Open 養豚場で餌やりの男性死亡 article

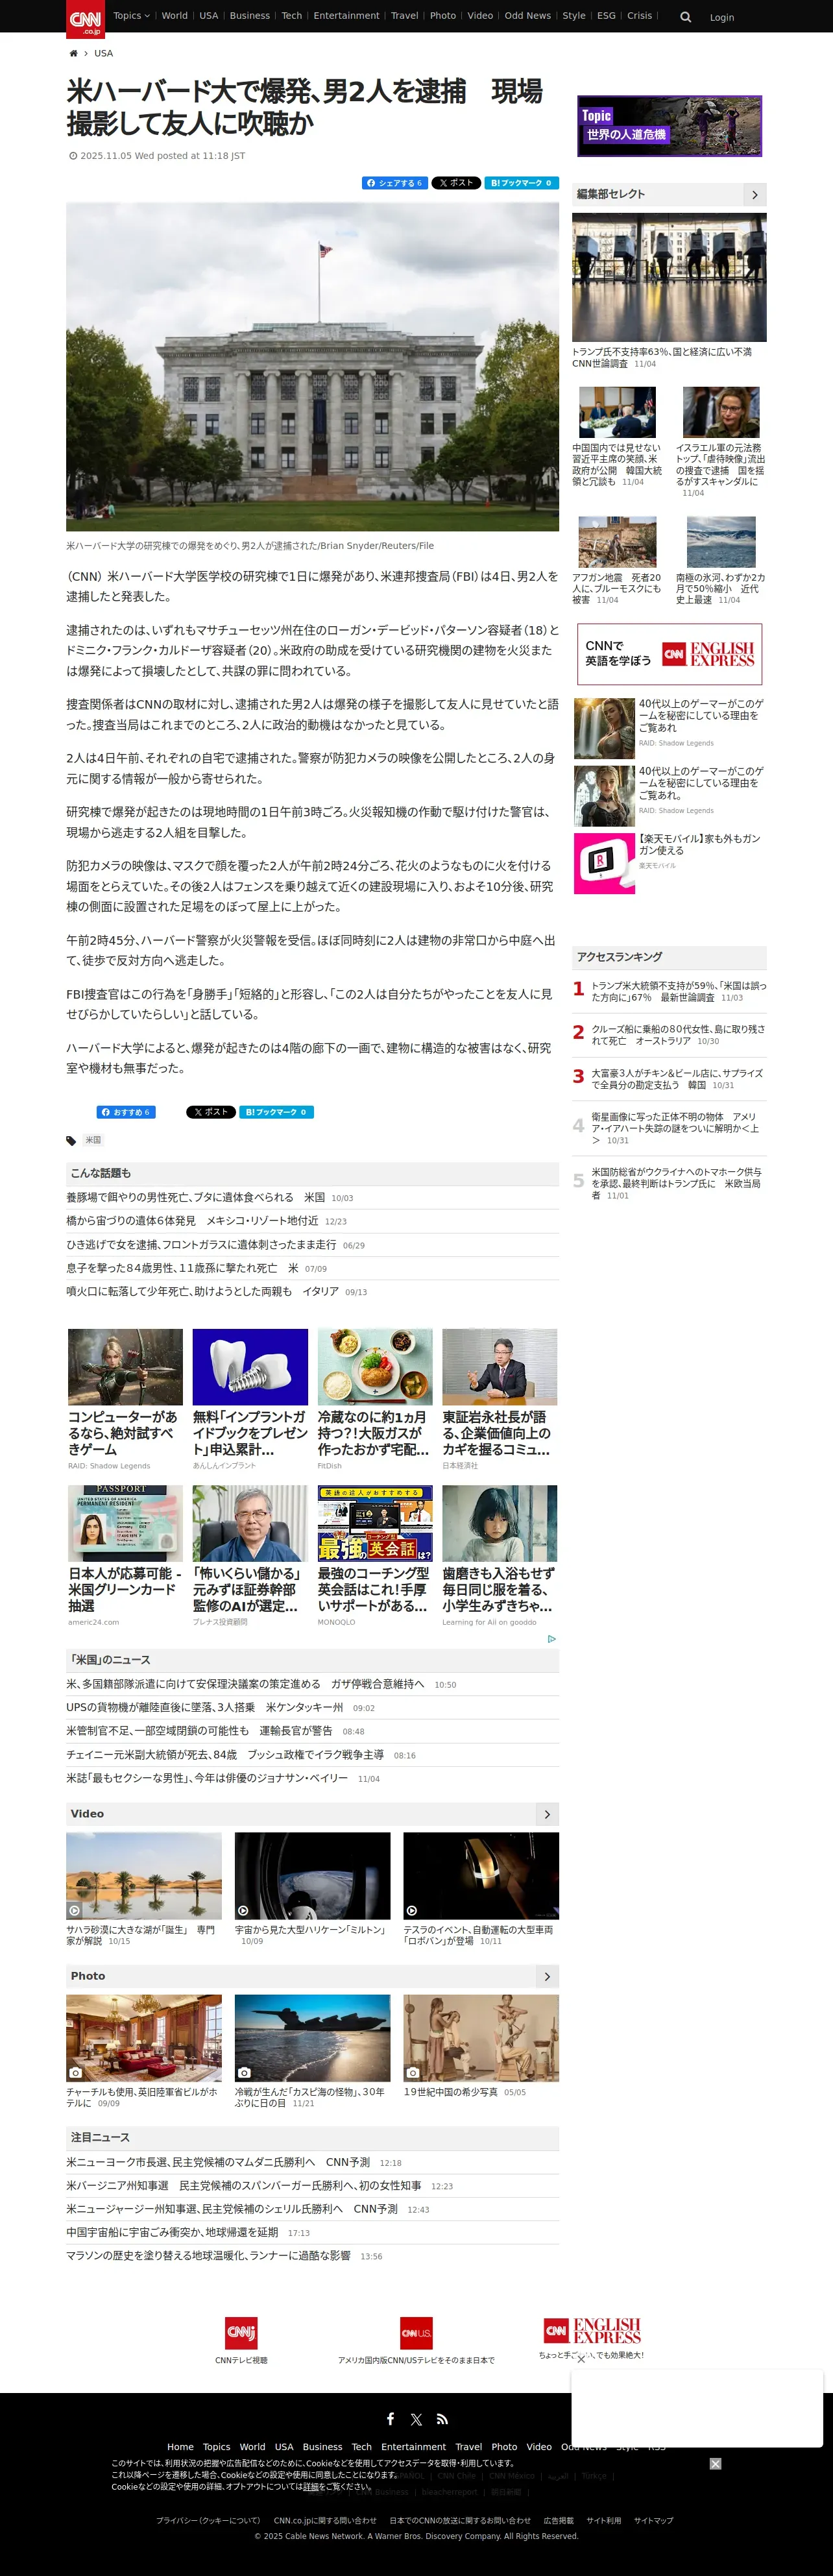195,1197
